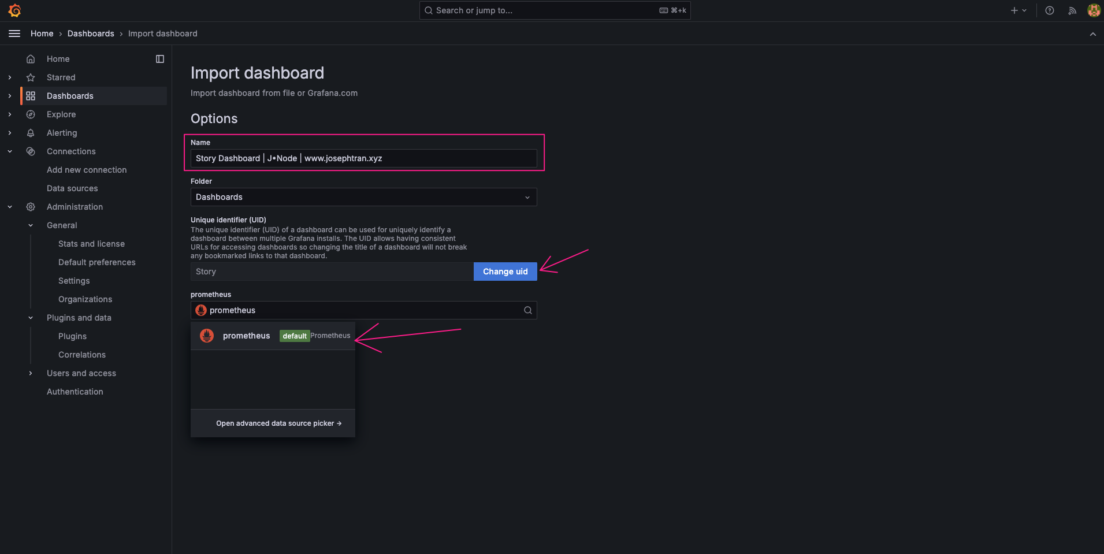Select the Home sidebar item

[x=58, y=59]
